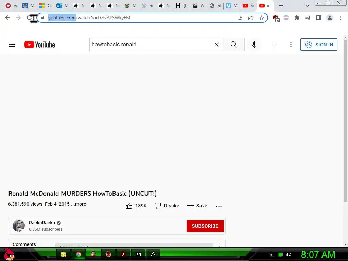
Task: Reload the page
Action: (x=30, y=18)
